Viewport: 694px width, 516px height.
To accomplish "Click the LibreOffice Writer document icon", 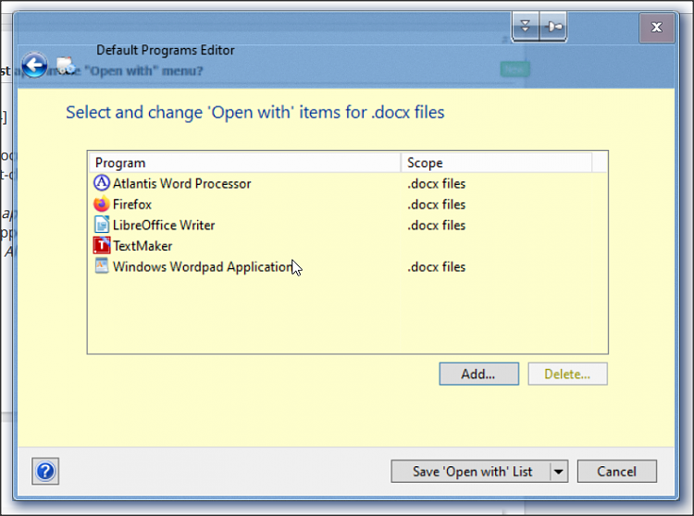I will coord(102,225).
